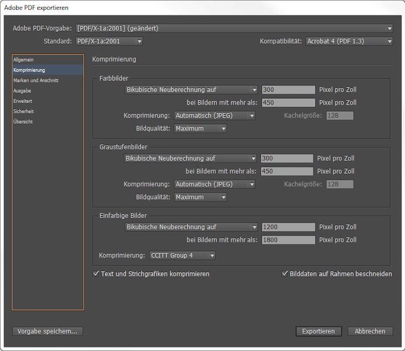
Task: Open the Ausgabe section
Action: [48, 91]
